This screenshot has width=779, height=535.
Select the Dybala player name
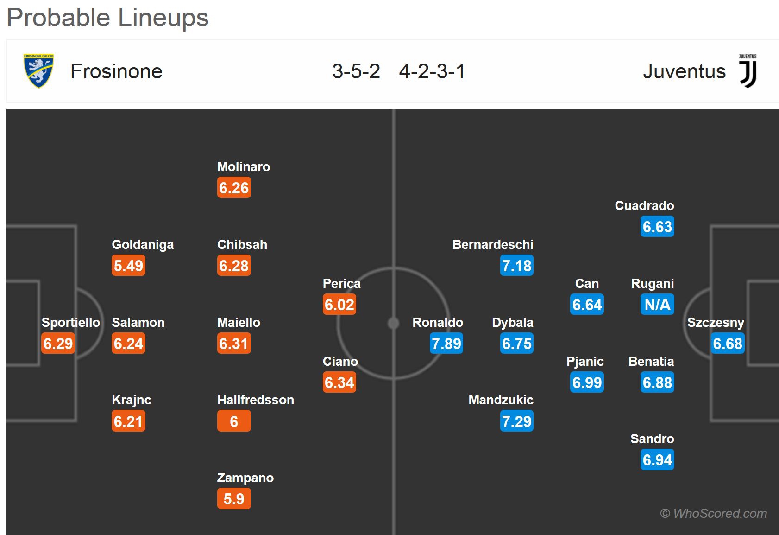(513, 322)
